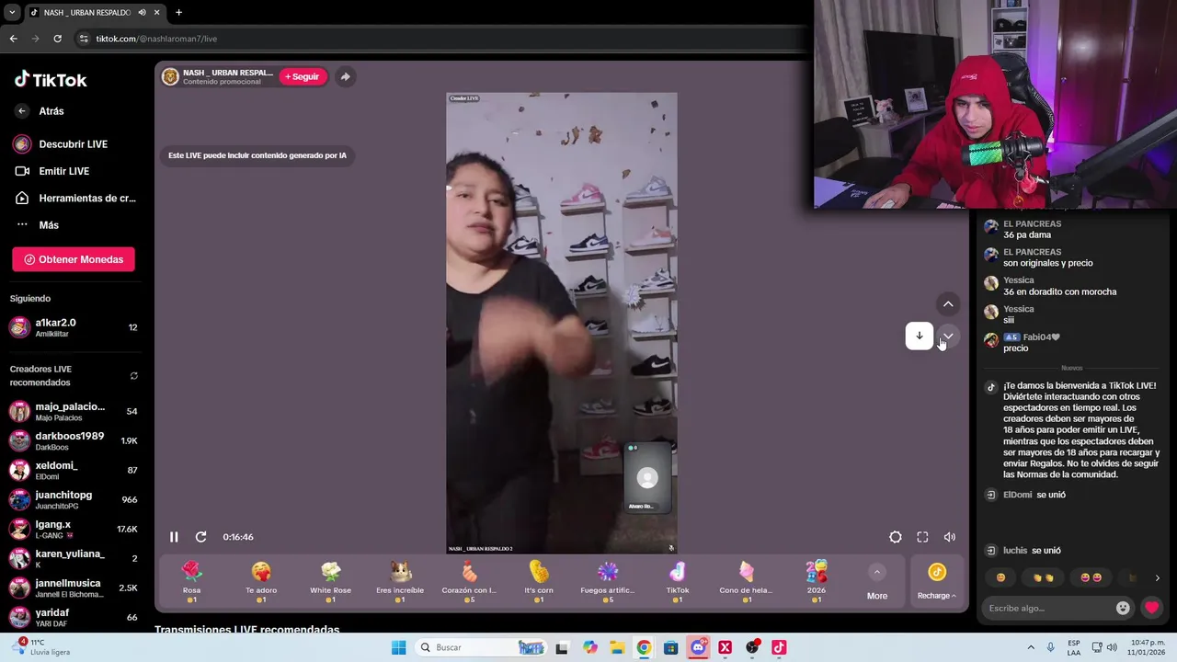Open the tab search dropdown
Screen dimensions: 1177x662
tap(12, 13)
